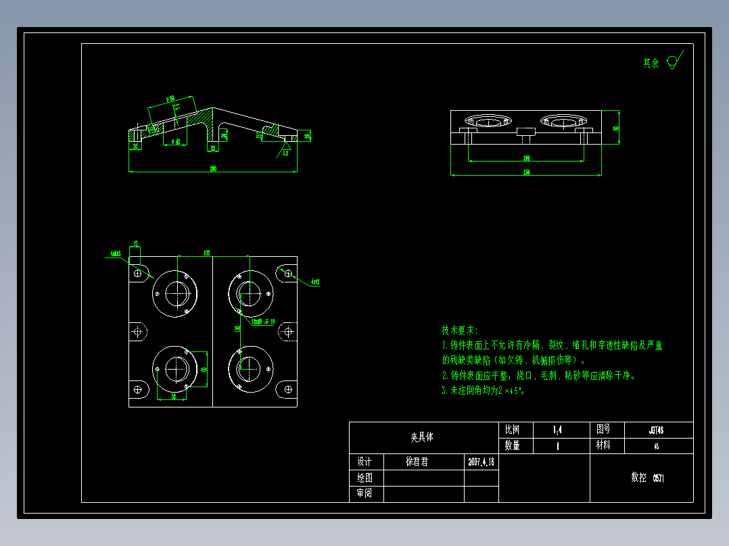Click the '设计' label cell

[364, 462]
